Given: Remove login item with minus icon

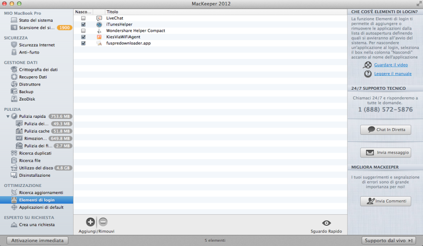Looking at the screenshot, I should 103,222.
